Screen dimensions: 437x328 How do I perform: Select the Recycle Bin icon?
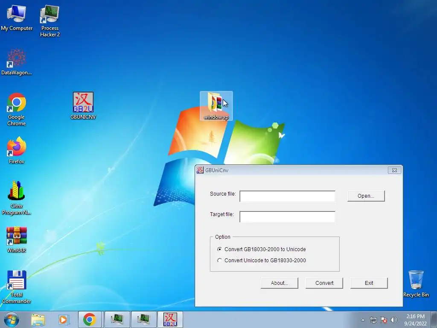pos(416,284)
